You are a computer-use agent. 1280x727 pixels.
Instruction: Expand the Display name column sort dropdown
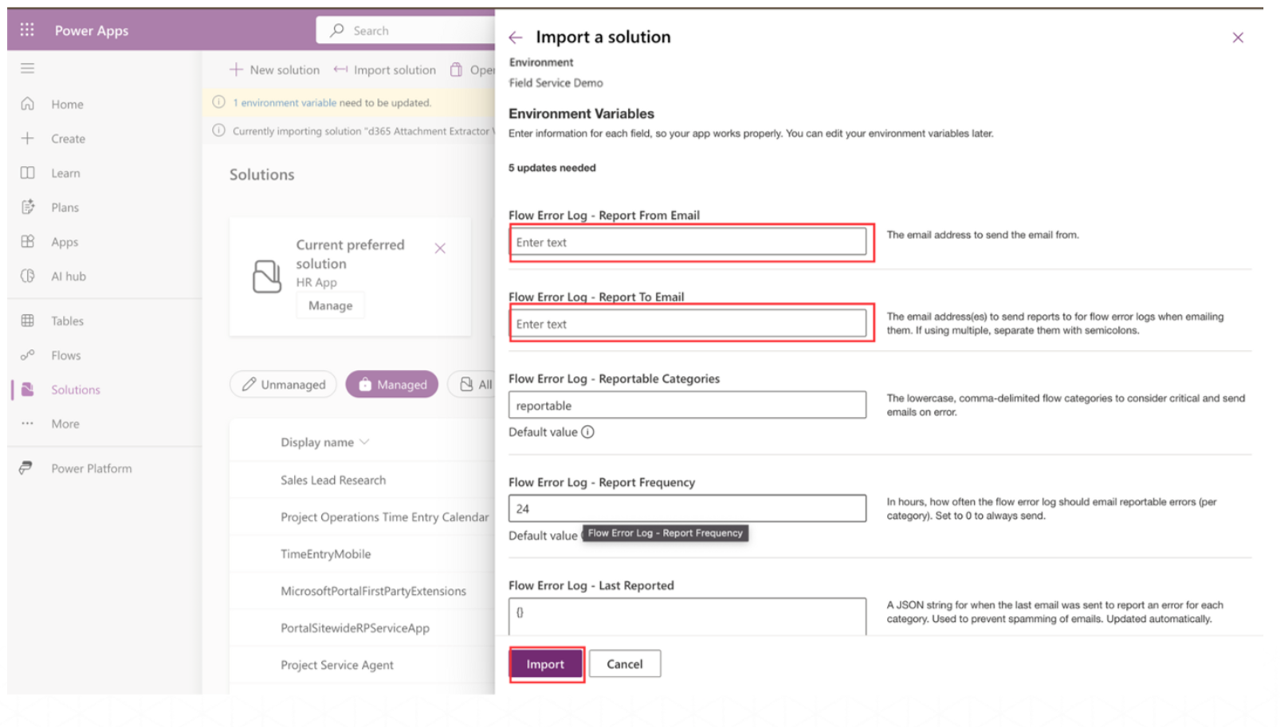(x=364, y=442)
